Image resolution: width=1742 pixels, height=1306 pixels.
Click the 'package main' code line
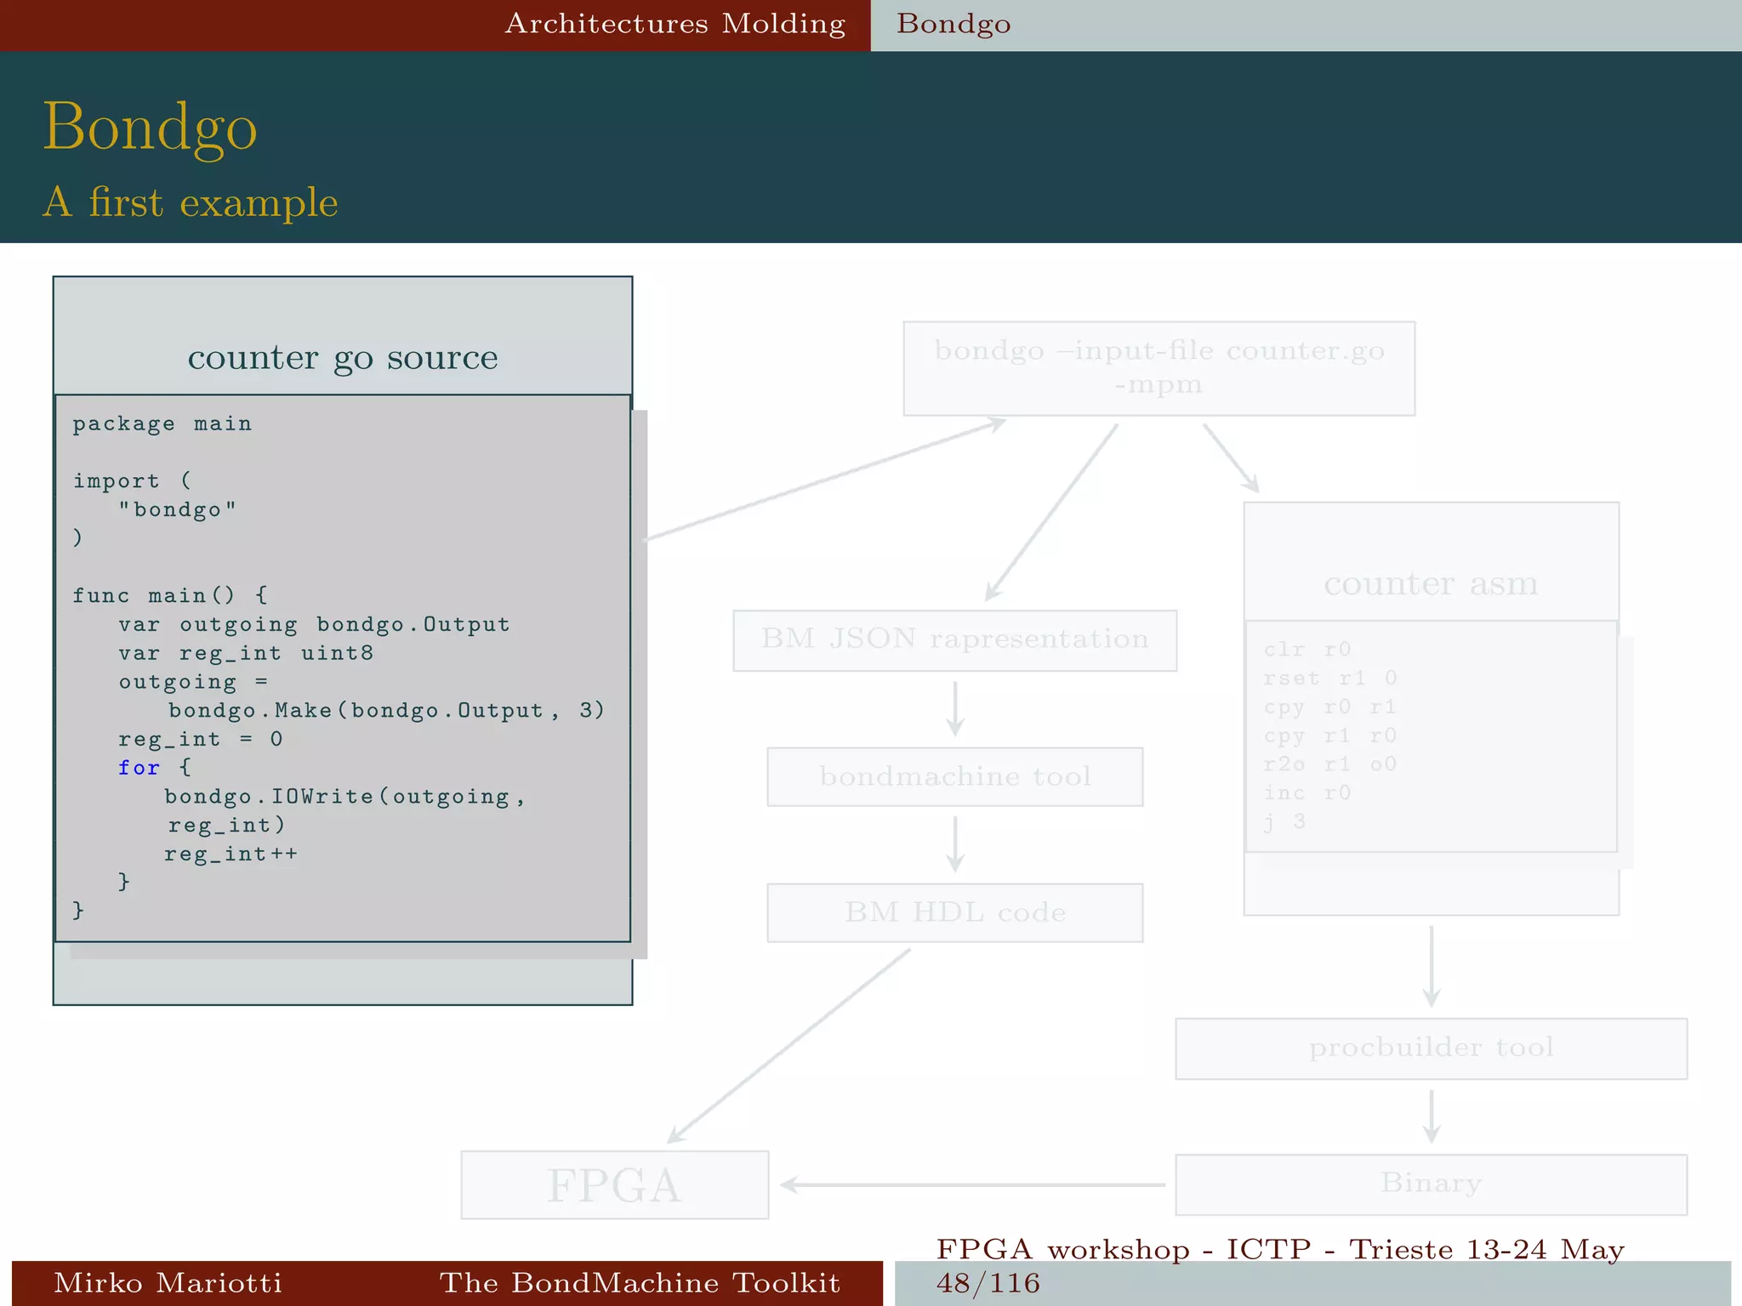pyautogui.click(x=162, y=423)
